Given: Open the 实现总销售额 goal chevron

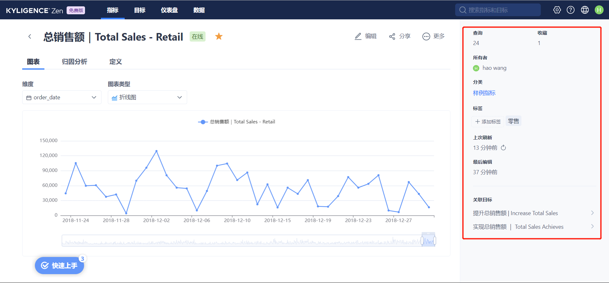Looking at the screenshot, I should tap(592, 227).
